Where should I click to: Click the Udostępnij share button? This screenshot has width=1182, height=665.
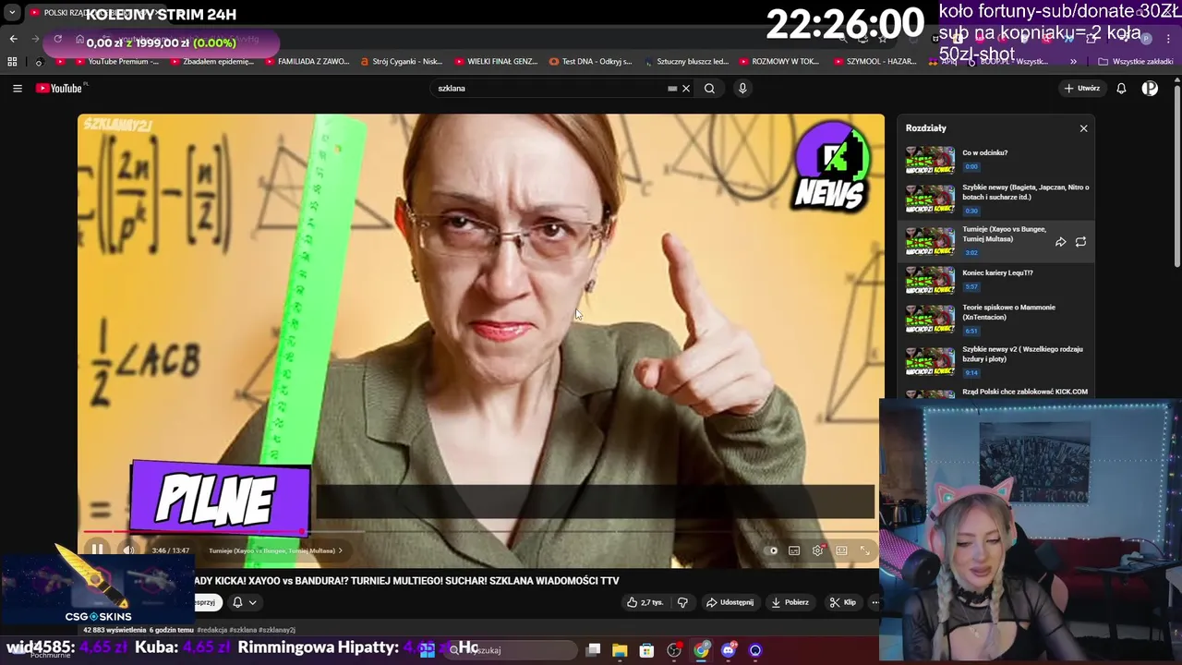730,602
